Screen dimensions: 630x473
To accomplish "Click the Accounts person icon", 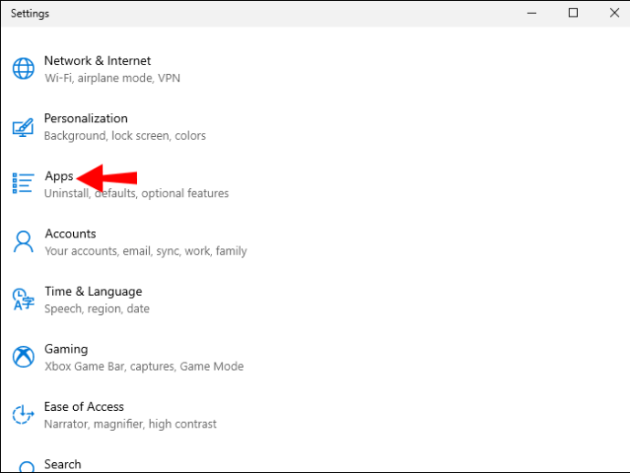I will [24, 241].
